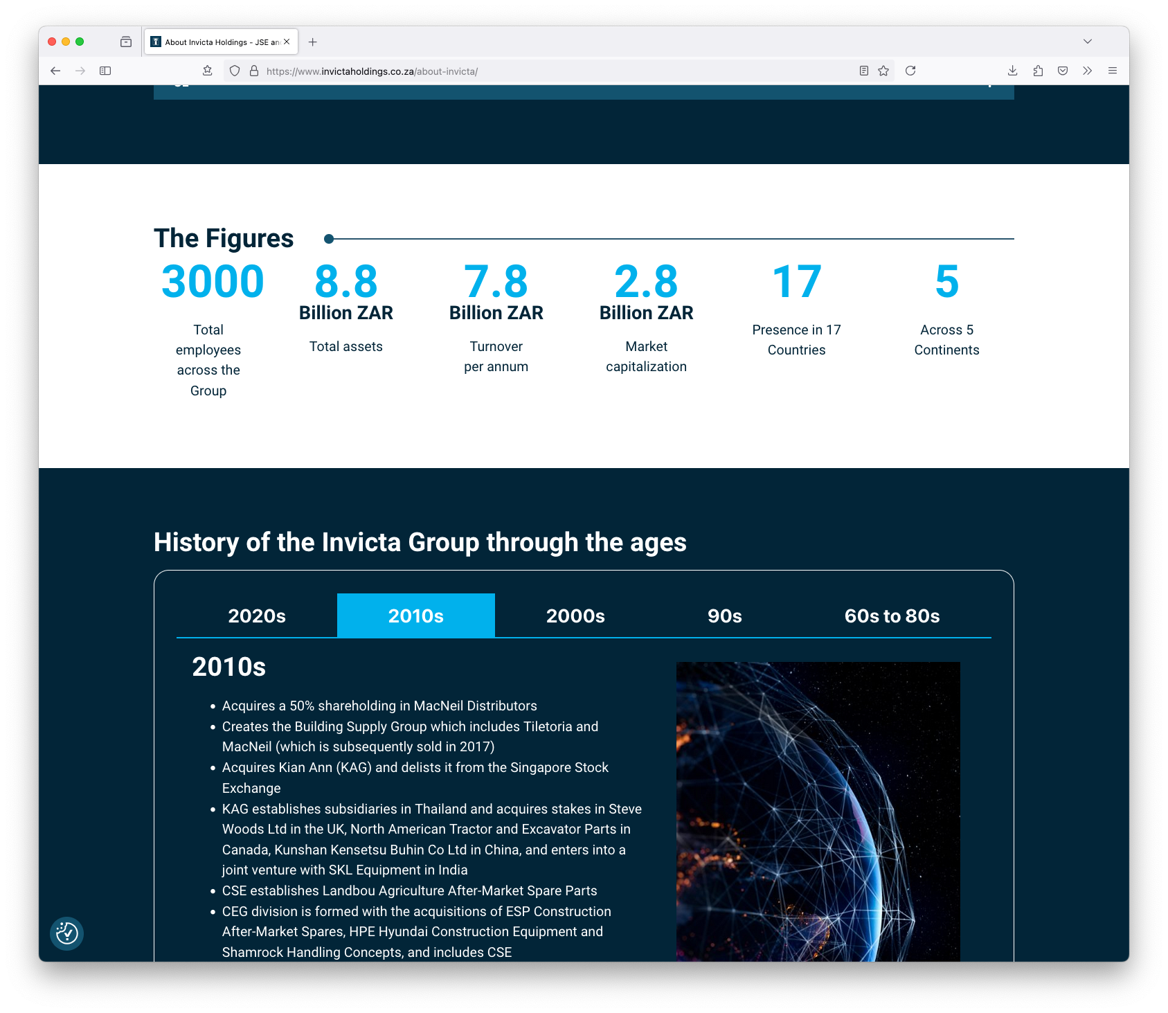
Task: Expand the list all tabs dropdown
Action: click(x=1088, y=42)
